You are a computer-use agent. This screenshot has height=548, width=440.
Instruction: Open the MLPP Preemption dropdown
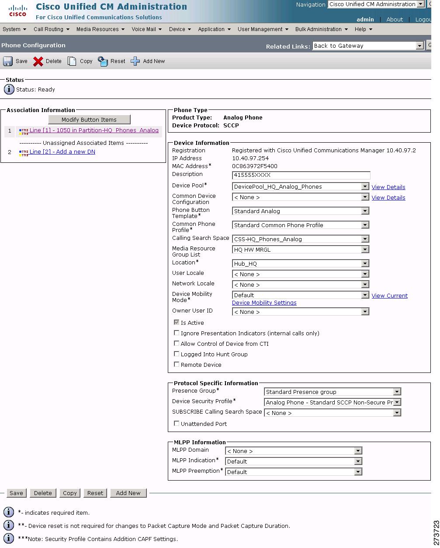click(294, 472)
